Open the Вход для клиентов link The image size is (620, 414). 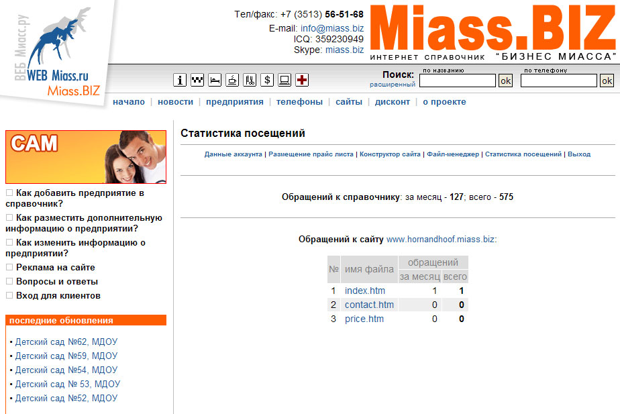click(58, 296)
